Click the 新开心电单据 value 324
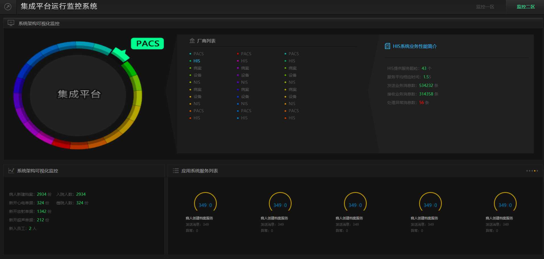The image size is (544, 259). click(x=40, y=203)
